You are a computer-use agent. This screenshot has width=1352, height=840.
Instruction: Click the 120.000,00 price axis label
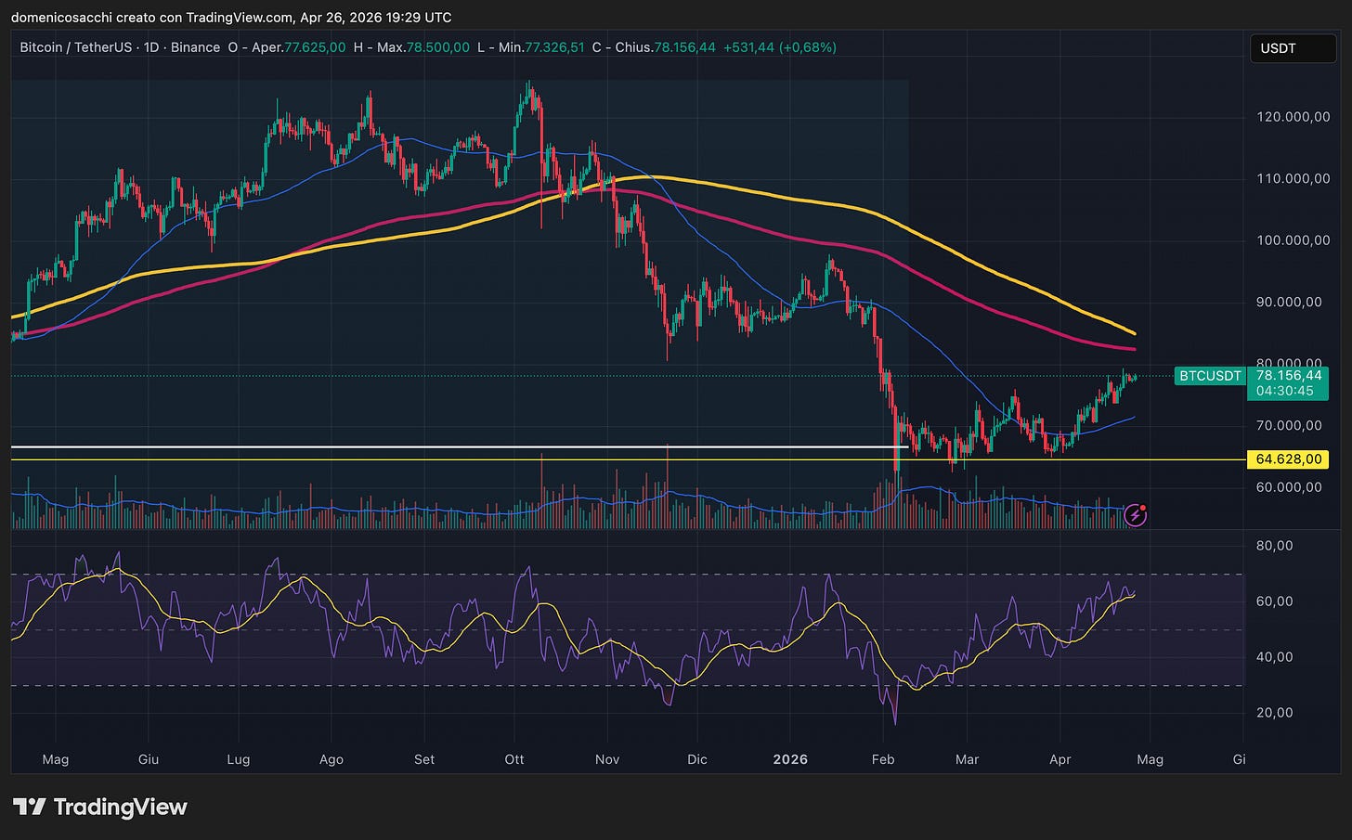point(1293,117)
